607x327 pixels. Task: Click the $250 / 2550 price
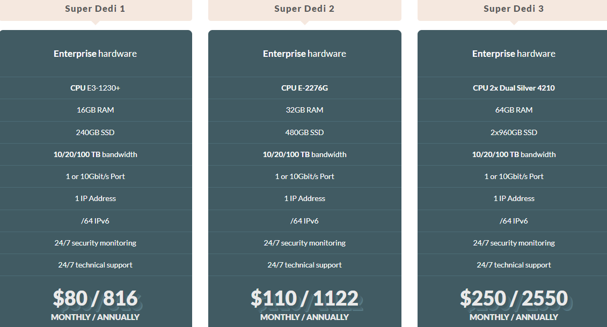pyautogui.click(x=514, y=298)
